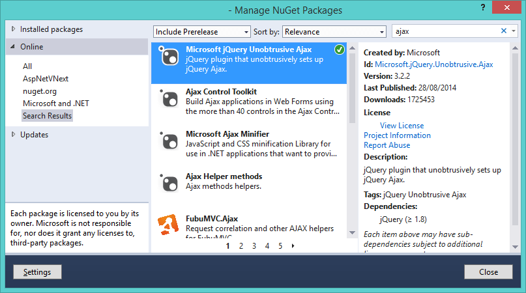
Task: Click the Microsoft Ajax Minifier package icon
Action: pos(168,141)
